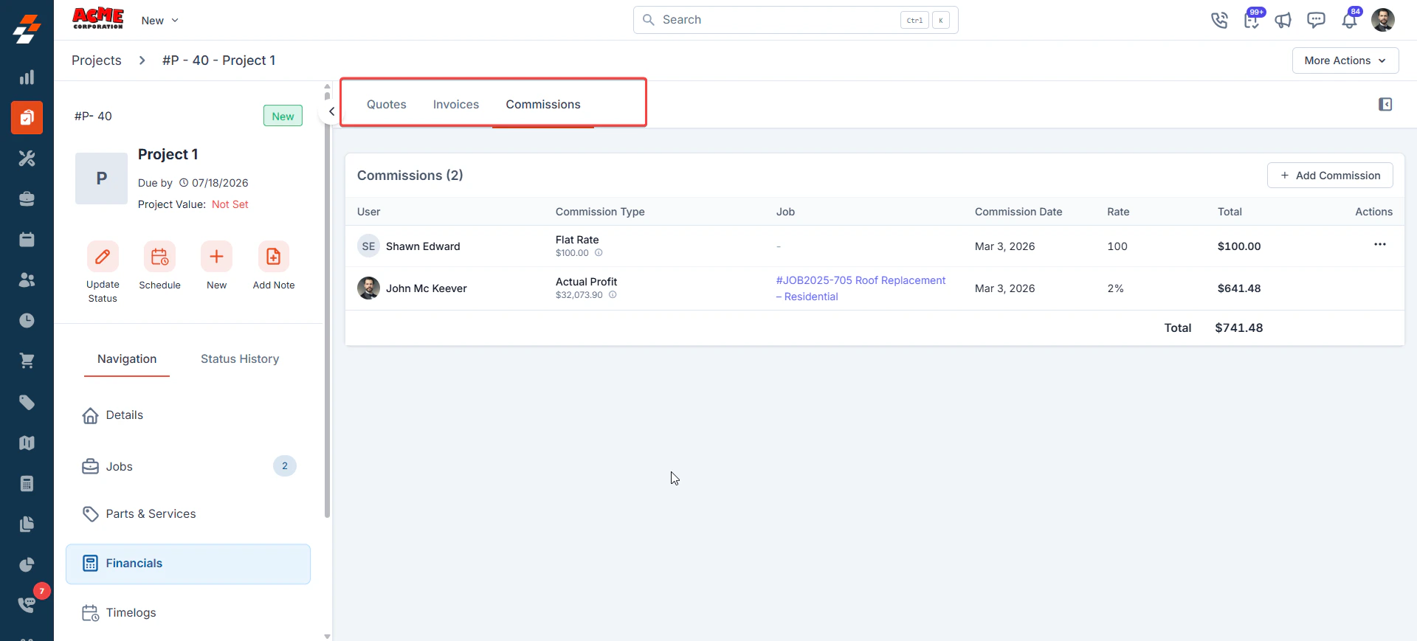Toggle the right side panel icon
This screenshot has width=1417, height=641.
point(1385,104)
